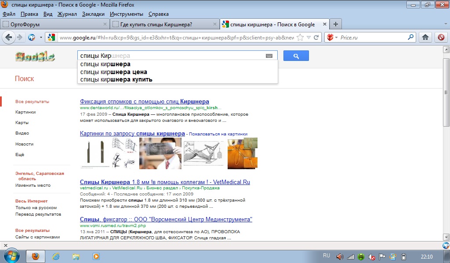
Task: Click the blue Google search button
Action: [x=296, y=56]
